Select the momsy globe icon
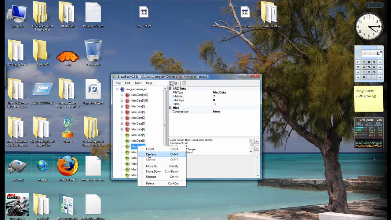The height and width of the screenshot is (220, 391). [42, 170]
